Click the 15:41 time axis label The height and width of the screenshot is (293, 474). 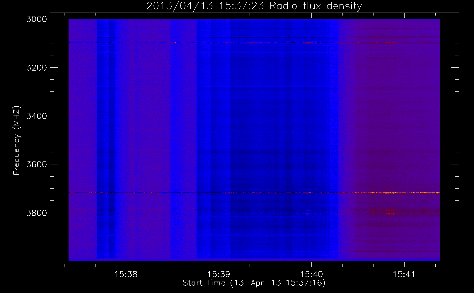404,274
